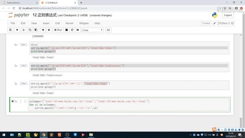Open Windows Start menu

point(3,135)
